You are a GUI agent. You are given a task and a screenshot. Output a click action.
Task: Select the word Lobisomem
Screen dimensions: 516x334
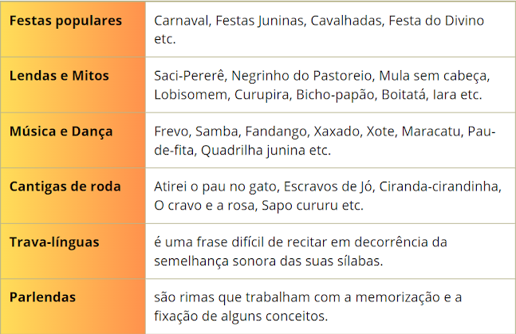click(x=191, y=95)
